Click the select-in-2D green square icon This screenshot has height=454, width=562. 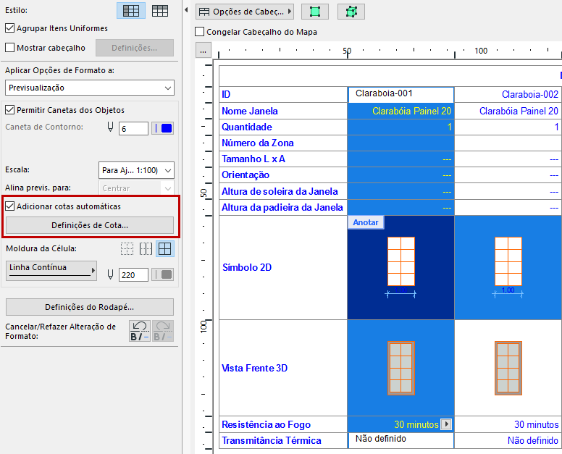pos(315,12)
